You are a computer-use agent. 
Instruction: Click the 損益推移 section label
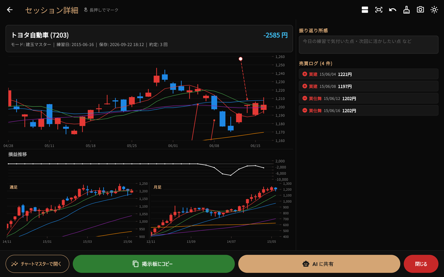(18, 154)
